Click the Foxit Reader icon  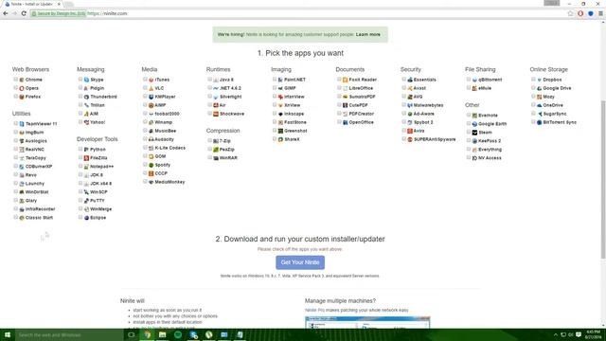click(x=345, y=80)
